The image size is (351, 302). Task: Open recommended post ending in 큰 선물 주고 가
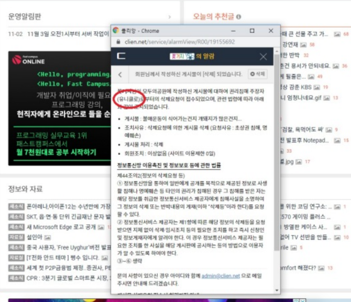coord(304,34)
